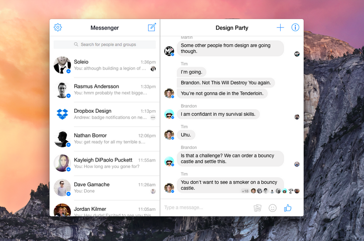Viewport: 364px width, 241px height.
Task: Open the Dropbox Design conversation
Action: pos(105,114)
